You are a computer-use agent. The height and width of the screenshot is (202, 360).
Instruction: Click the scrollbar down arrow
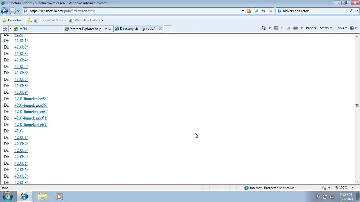click(357, 182)
